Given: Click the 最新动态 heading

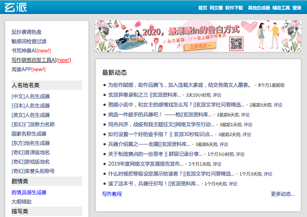Looking at the screenshot, I should pos(114,73).
